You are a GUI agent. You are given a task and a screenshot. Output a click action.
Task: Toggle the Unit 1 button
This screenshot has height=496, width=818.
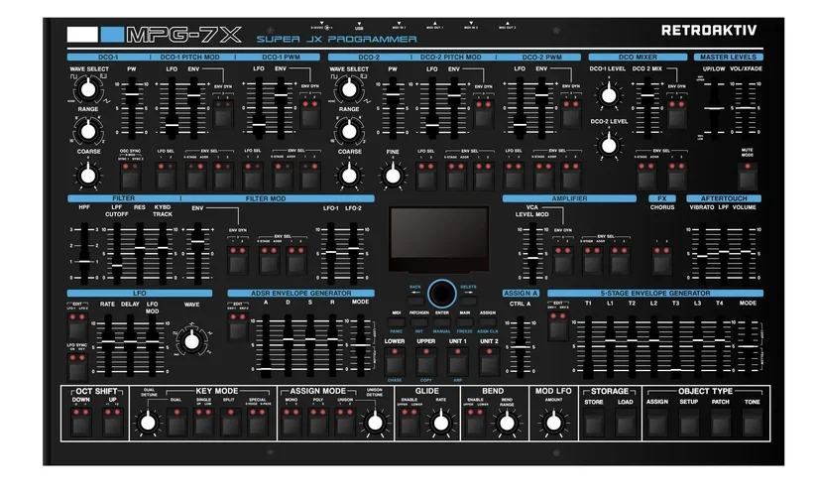[457, 361]
